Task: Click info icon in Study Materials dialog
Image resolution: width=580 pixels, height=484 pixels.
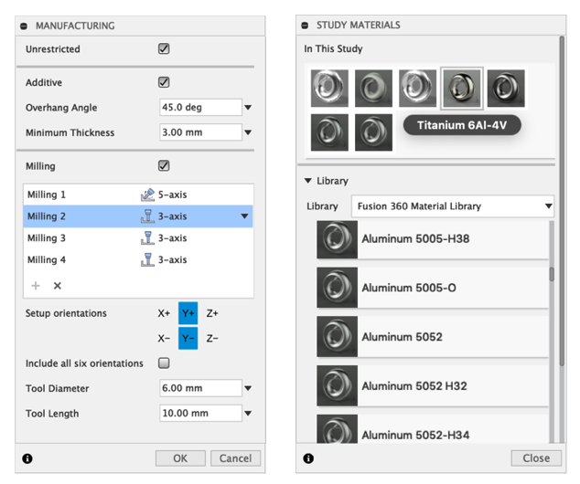Action: [308, 458]
